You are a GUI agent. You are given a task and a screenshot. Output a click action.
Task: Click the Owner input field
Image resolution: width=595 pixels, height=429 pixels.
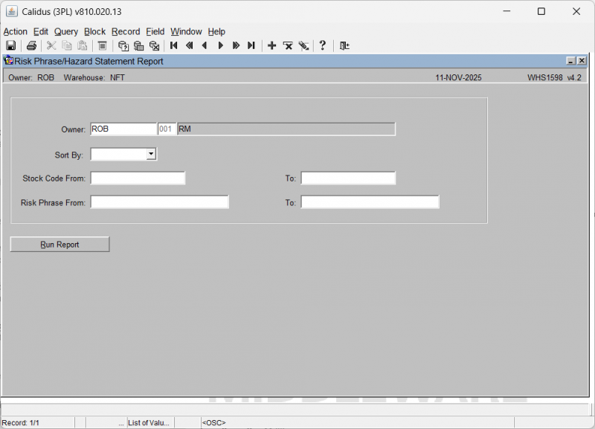(123, 129)
